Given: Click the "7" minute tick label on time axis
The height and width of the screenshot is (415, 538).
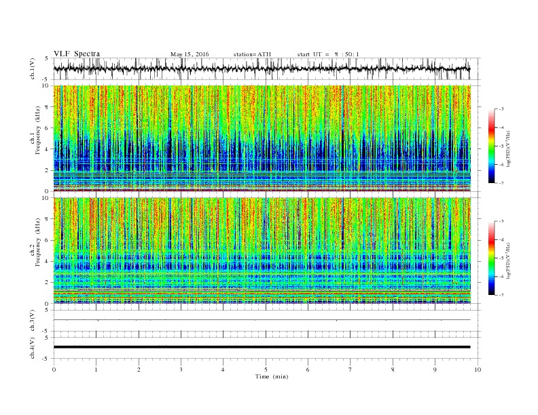Looking at the screenshot, I should pos(351,370).
